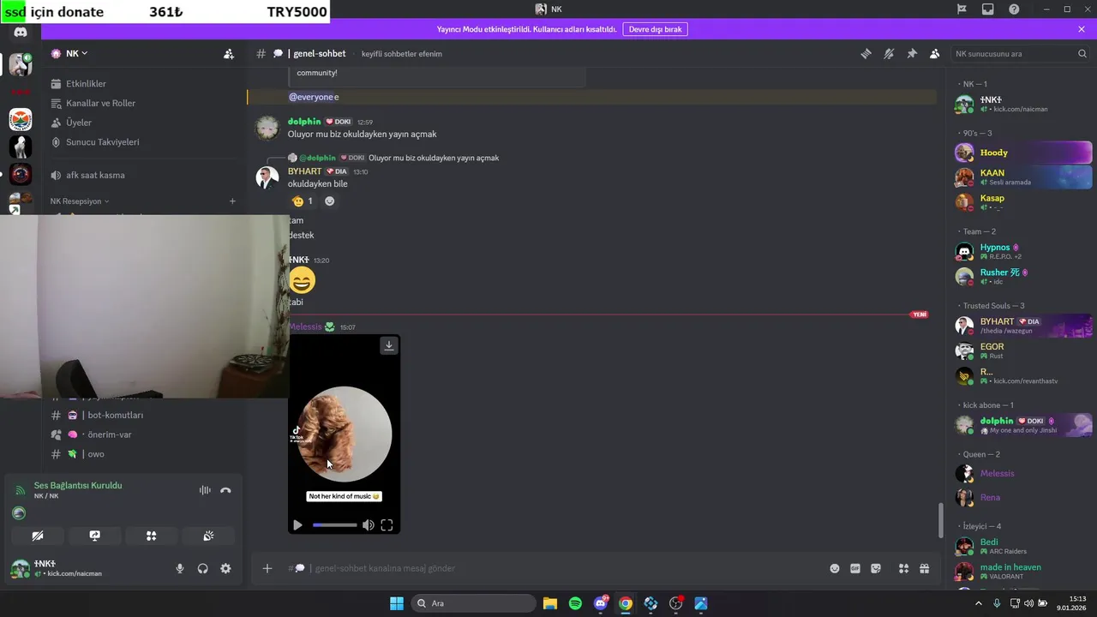Collapse the NK Resepsiyon category
The image size is (1097, 617).
(x=80, y=201)
